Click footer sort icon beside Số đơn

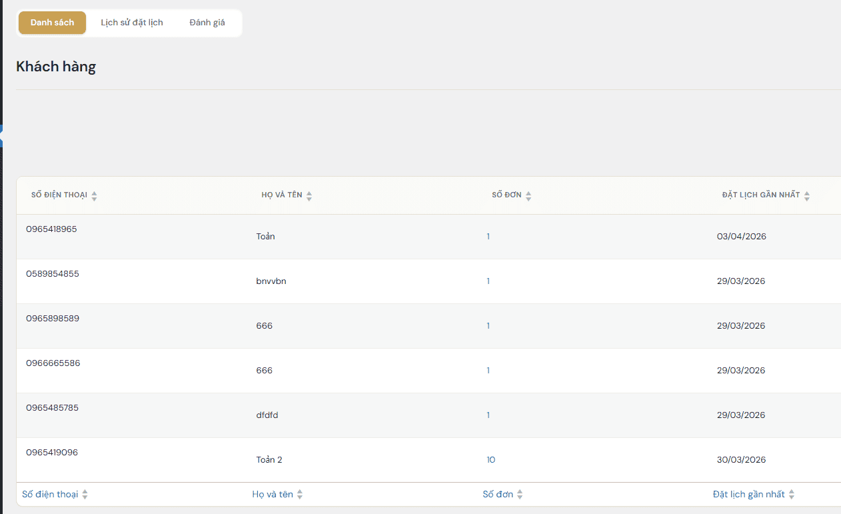[x=520, y=495]
